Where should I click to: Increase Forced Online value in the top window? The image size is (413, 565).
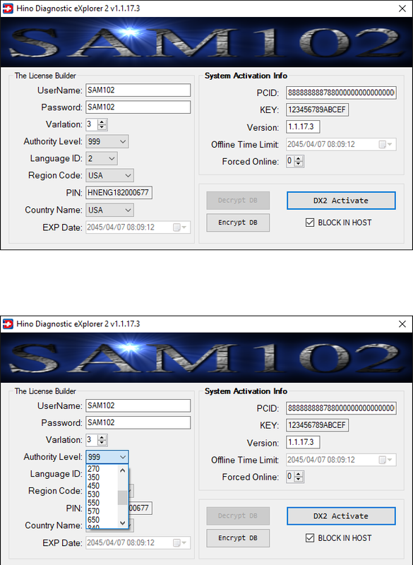click(x=299, y=159)
